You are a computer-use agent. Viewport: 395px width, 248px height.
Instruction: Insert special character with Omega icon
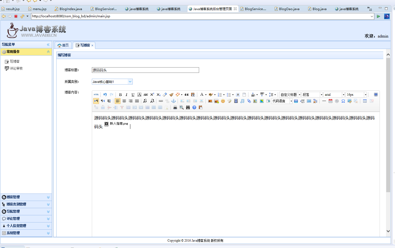pos(343,101)
